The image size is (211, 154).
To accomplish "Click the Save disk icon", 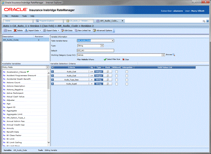I will pos(5,30).
